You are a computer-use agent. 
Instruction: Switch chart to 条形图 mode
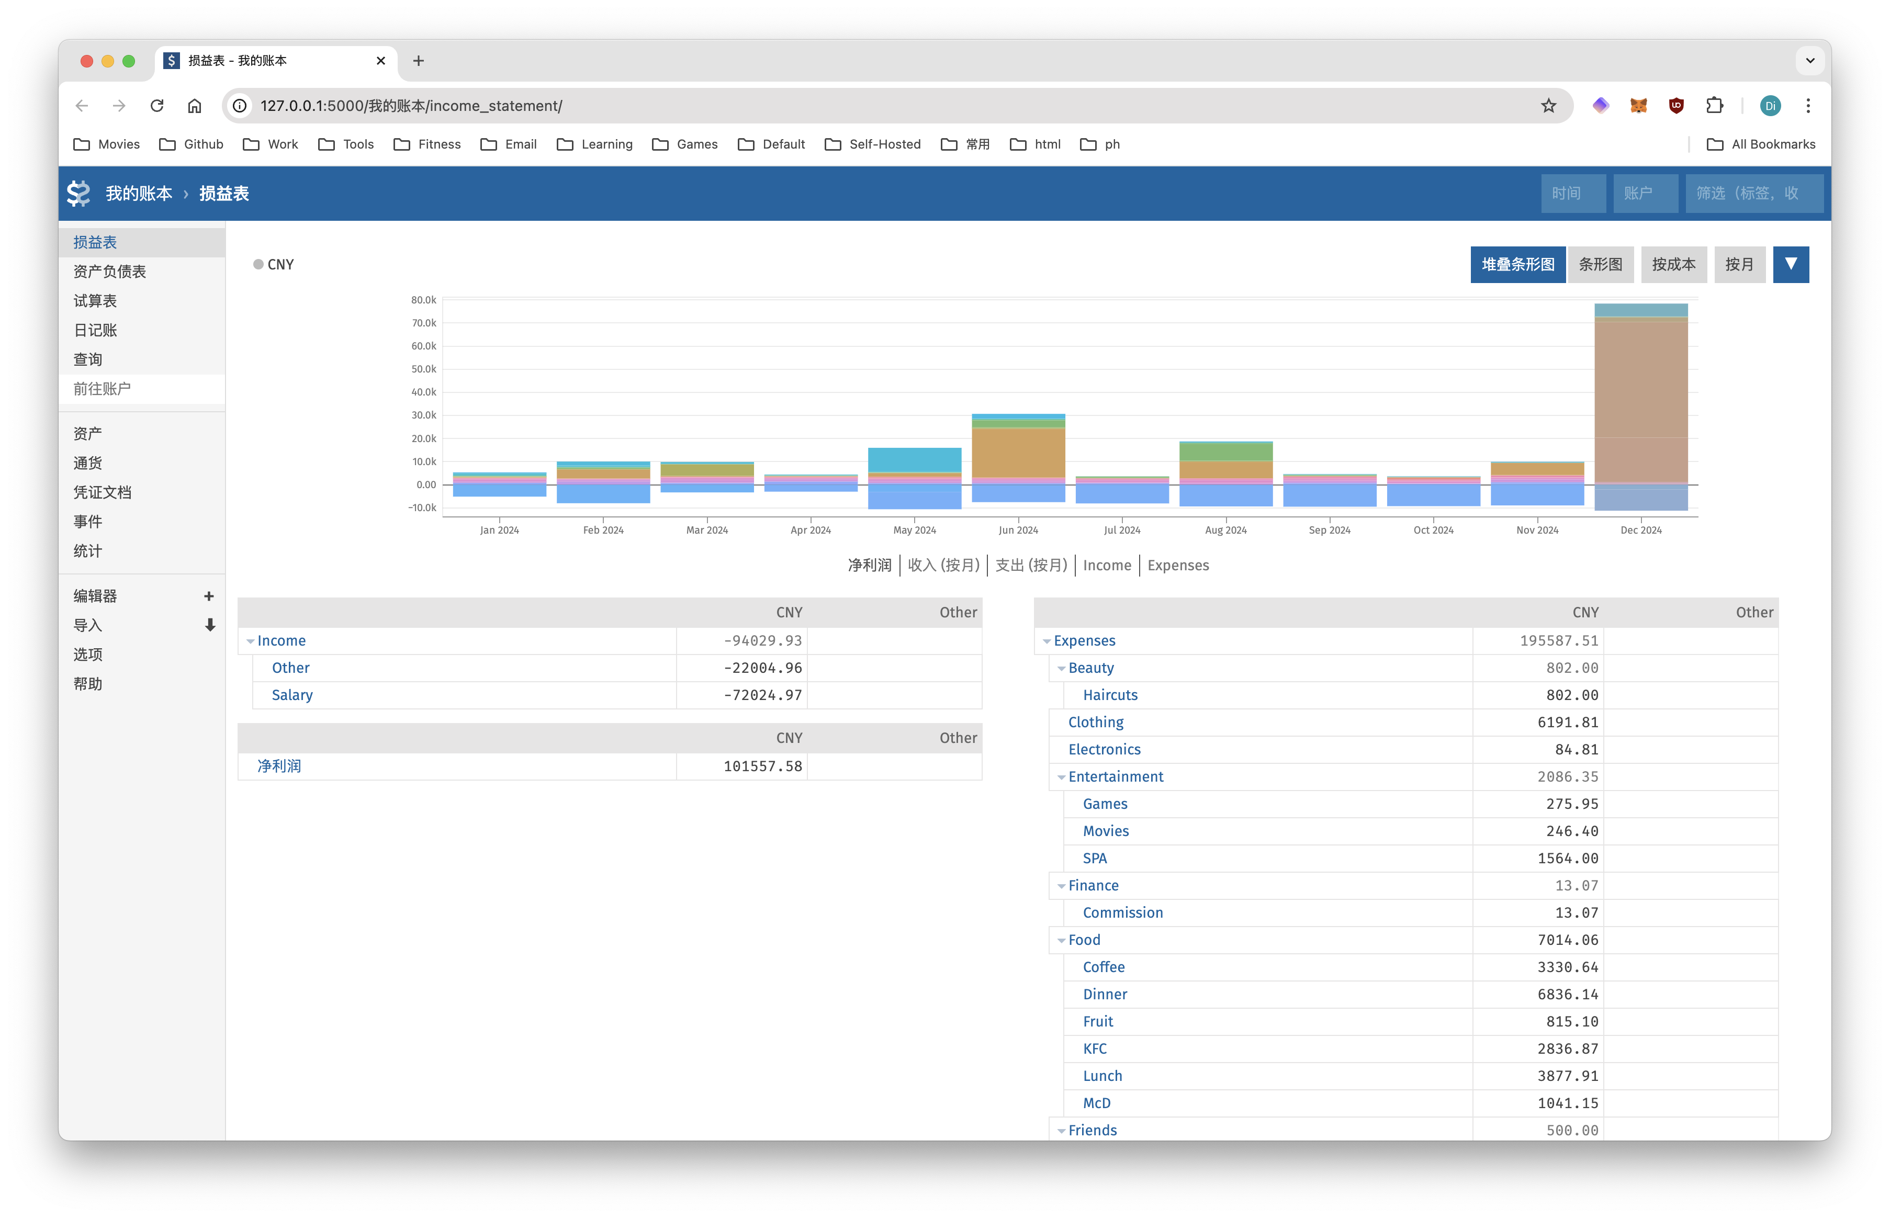click(x=1600, y=264)
